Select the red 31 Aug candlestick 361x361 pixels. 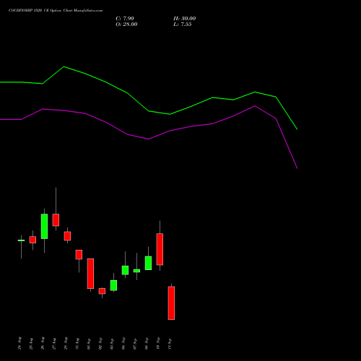pos(79,255)
